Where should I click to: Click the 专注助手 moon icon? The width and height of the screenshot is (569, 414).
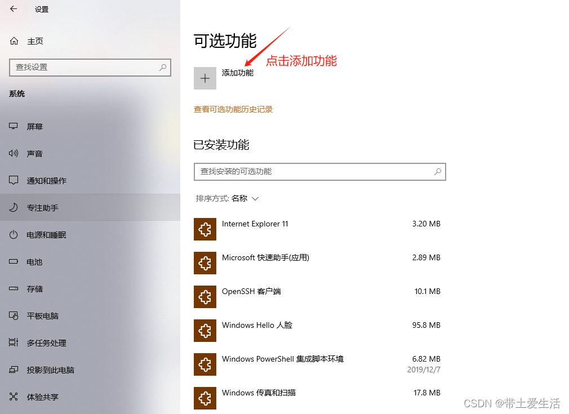point(14,207)
